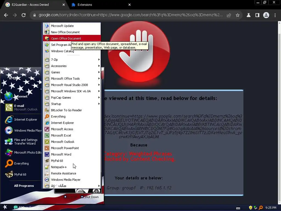281x211 pixels.
Task: Expand the 7-Zip submenu
Action: [x=72, y=60]
